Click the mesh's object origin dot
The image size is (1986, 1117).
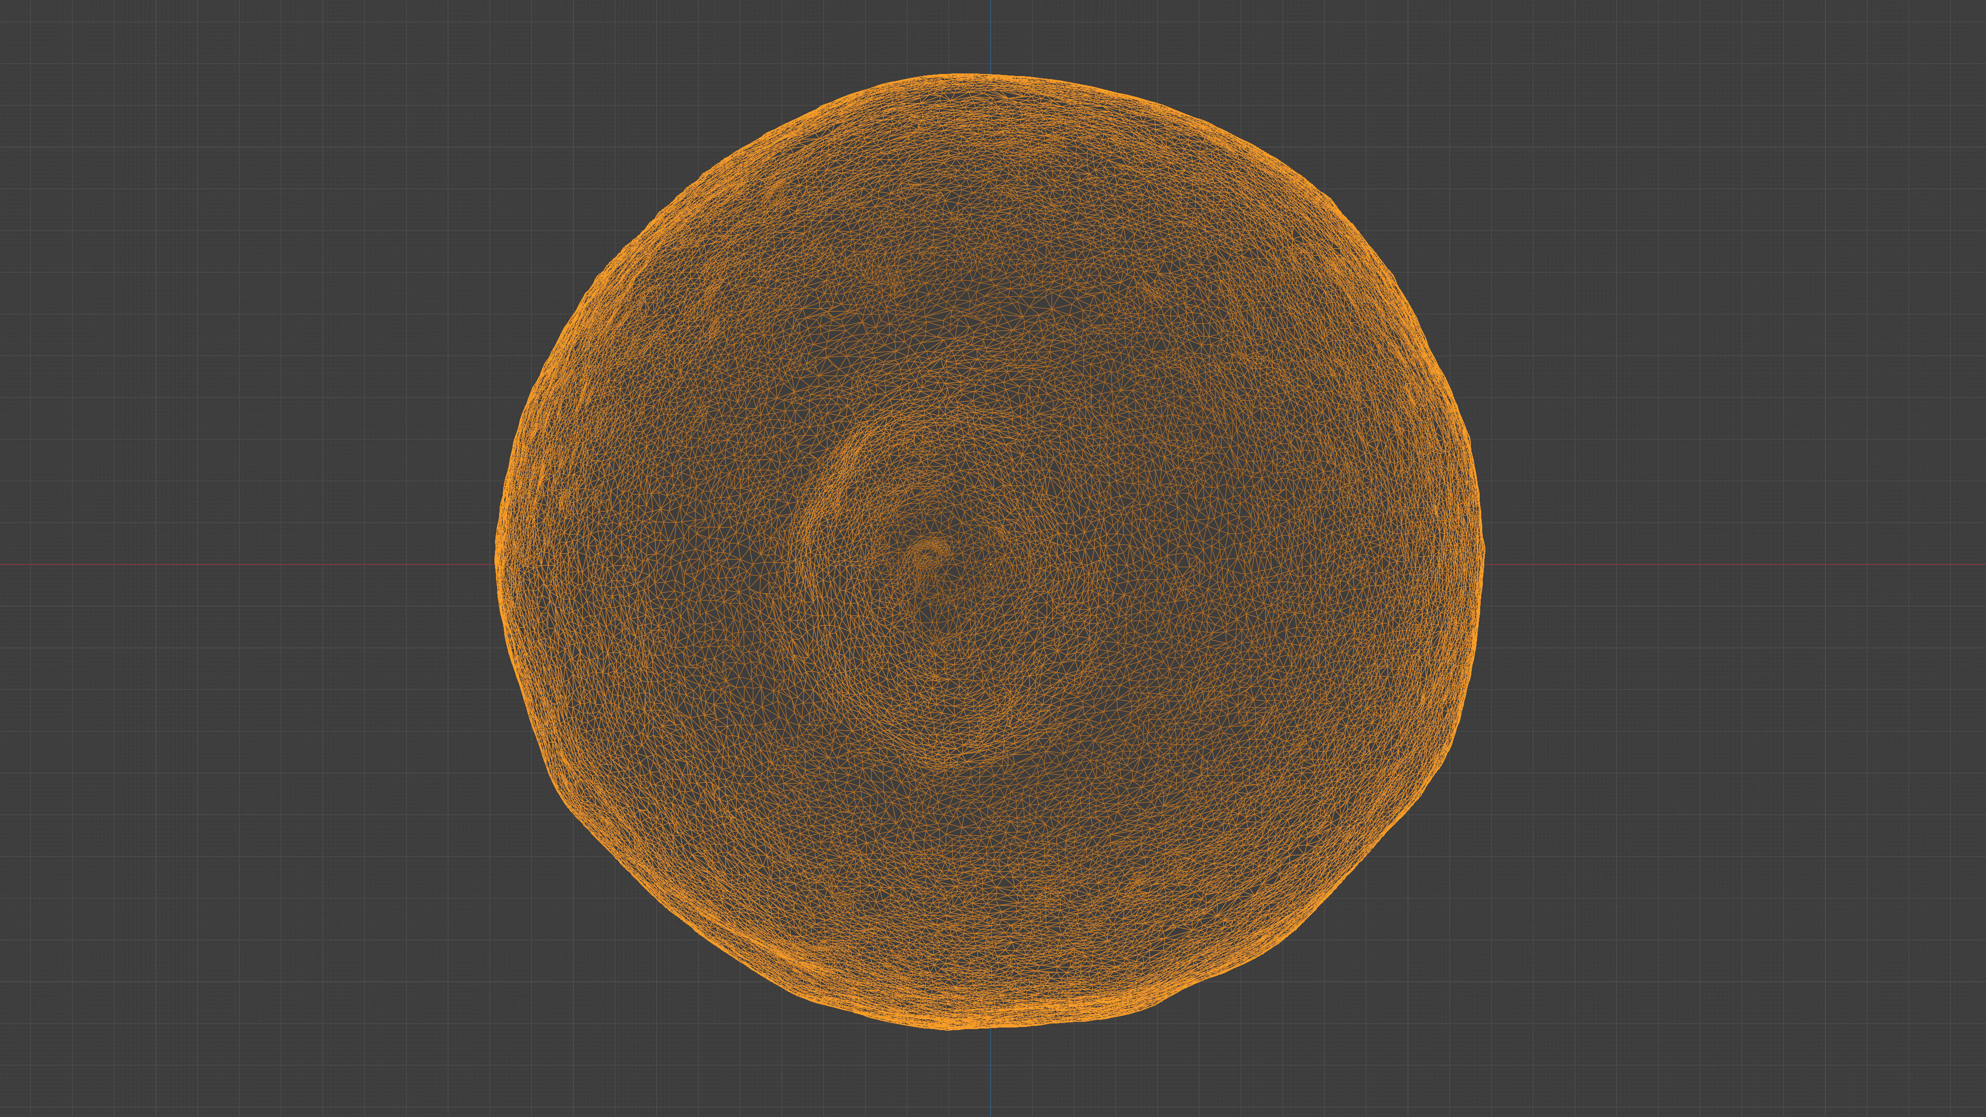991,565
